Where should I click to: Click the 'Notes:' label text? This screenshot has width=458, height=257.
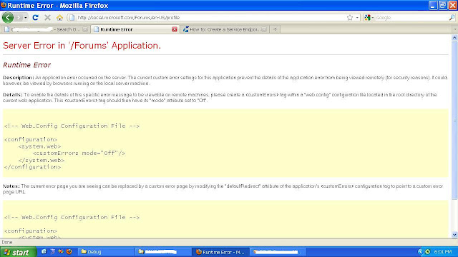[11, 186]
